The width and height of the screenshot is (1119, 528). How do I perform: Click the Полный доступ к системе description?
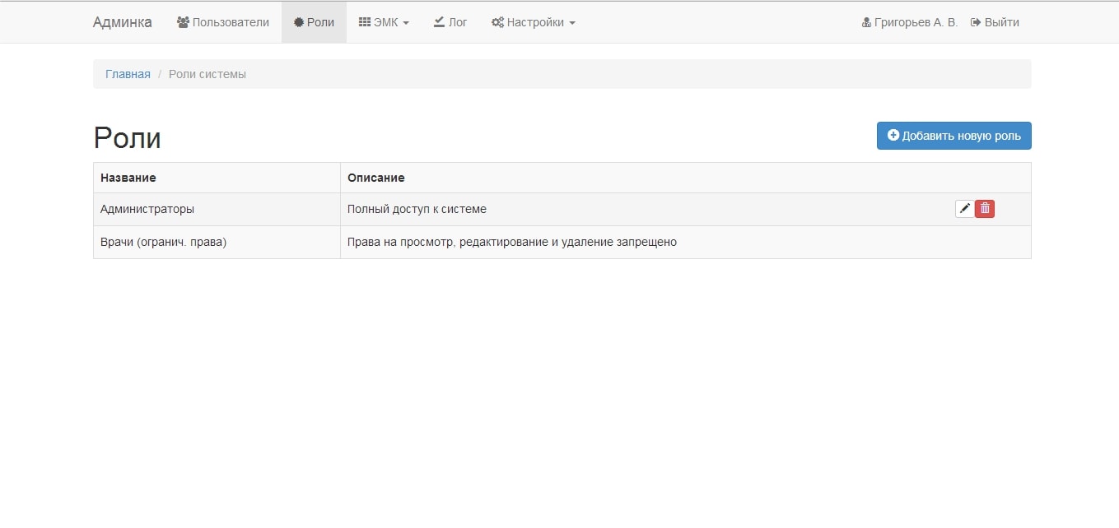coord(417,209)
